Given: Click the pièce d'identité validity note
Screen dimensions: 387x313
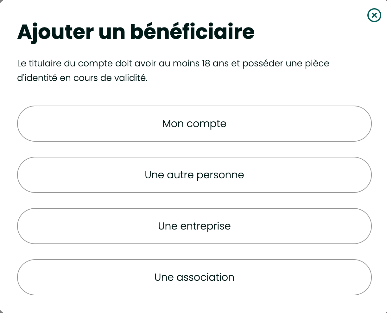Looking at the screenshot, I should click(82, 78).
